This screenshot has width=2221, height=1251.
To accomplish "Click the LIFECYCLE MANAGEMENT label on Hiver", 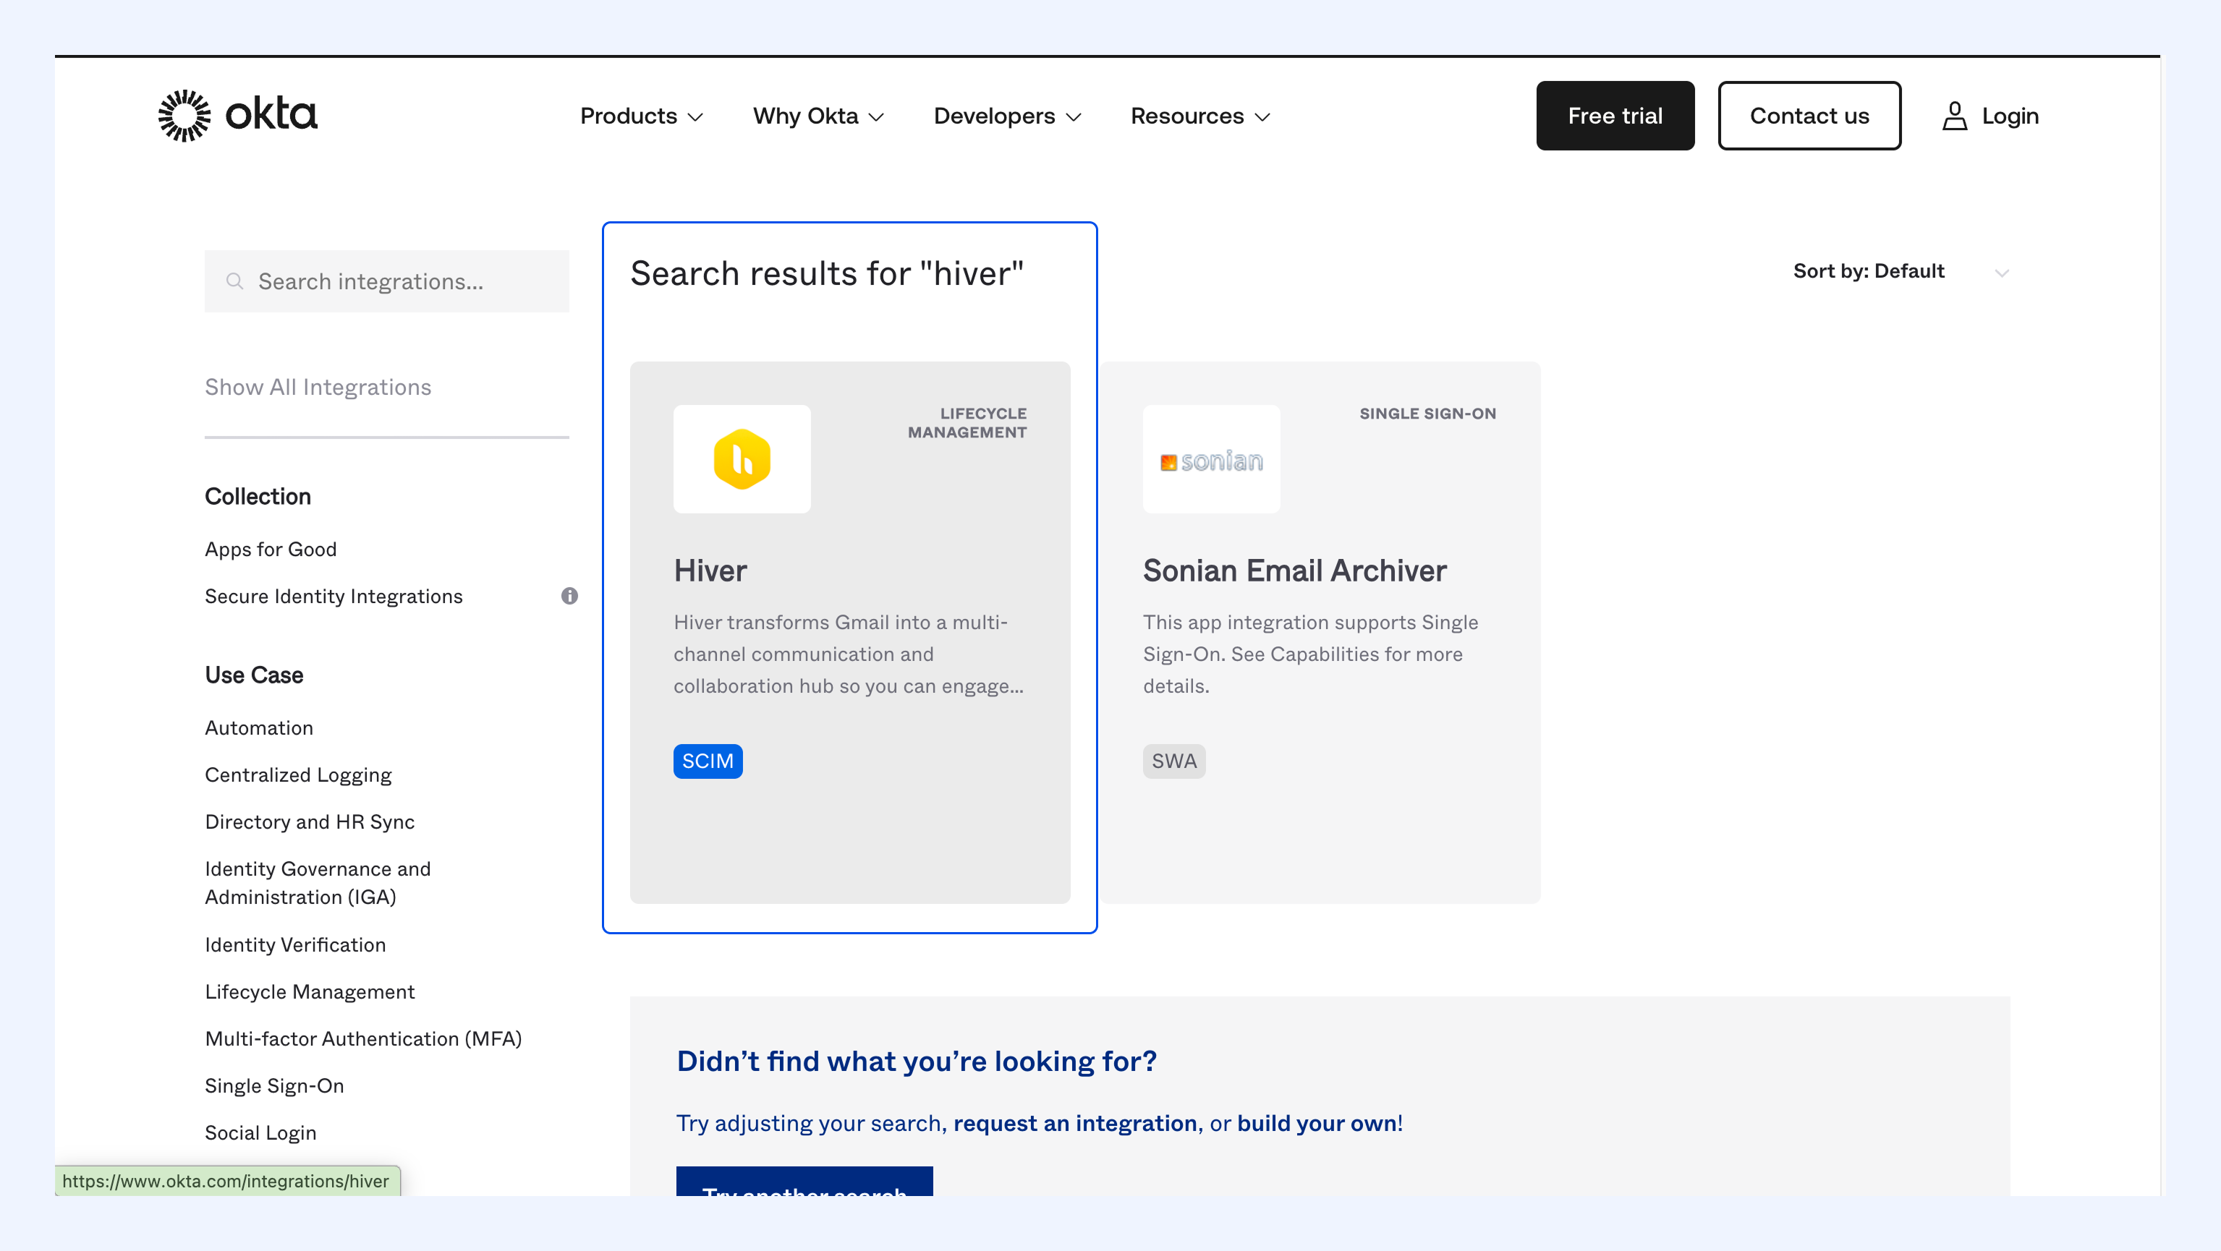I will (967, 423).
